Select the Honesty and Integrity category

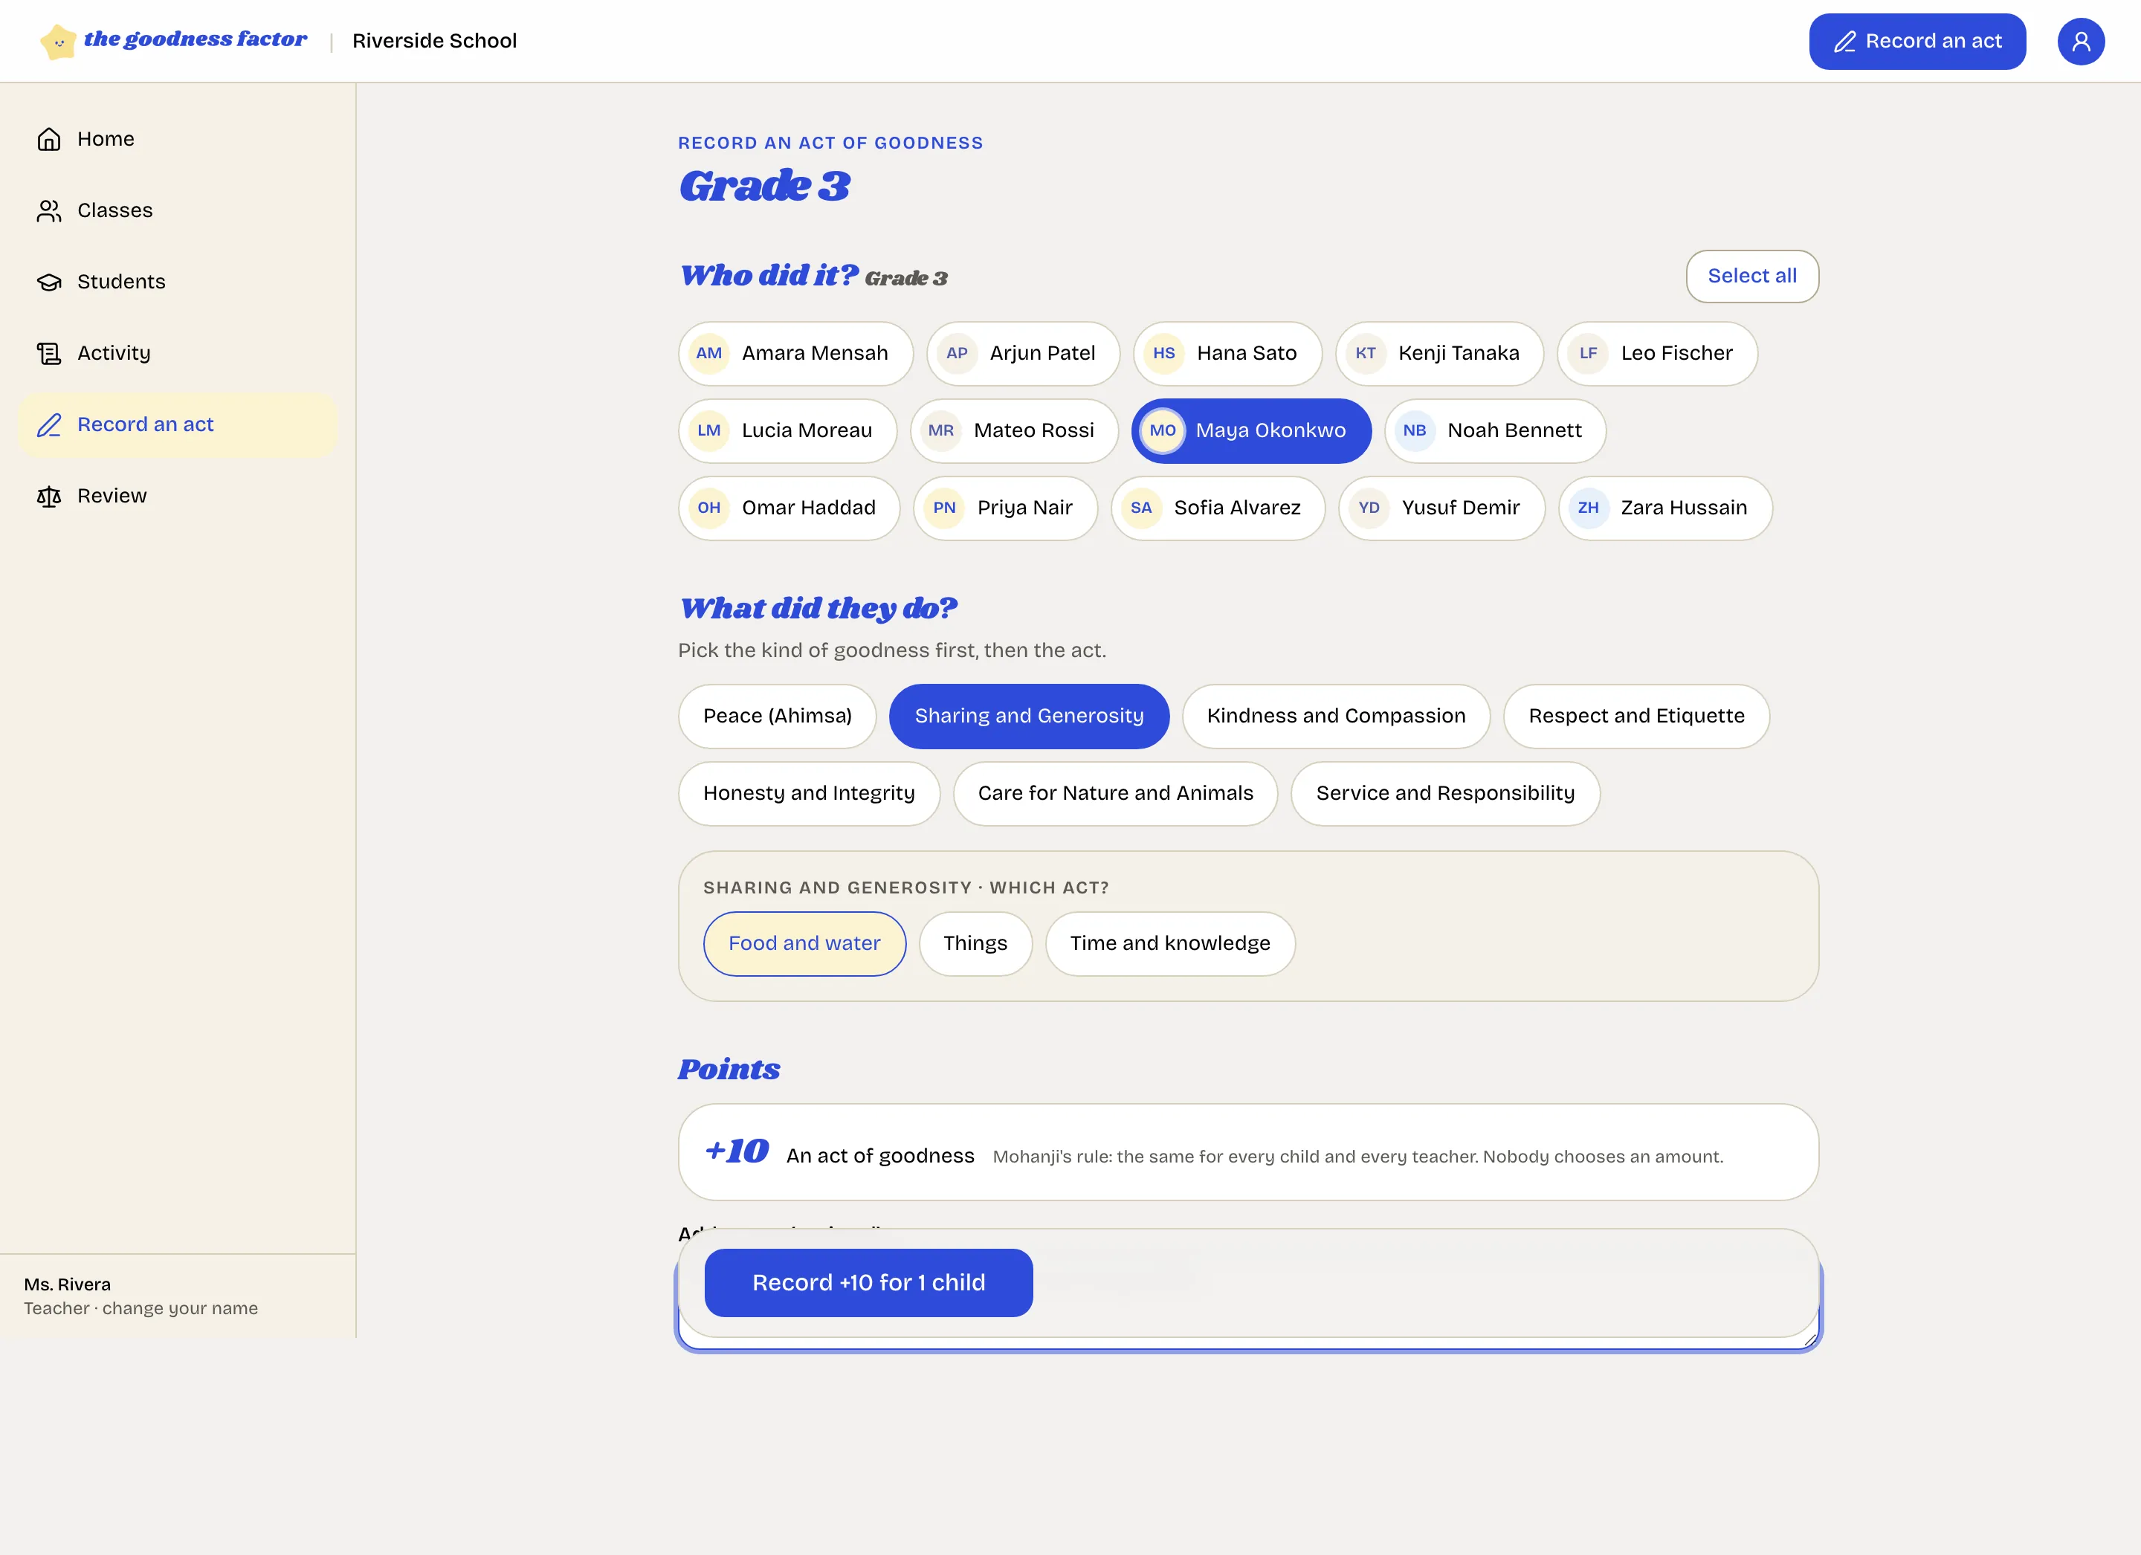pos(809,794)
